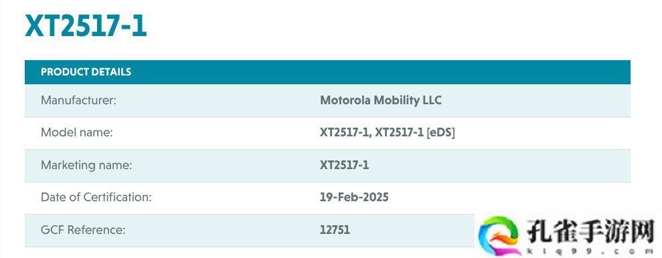
Task: Click the colorful peacock logo icon
Action: pyautogui.click(x=499, y=236)
